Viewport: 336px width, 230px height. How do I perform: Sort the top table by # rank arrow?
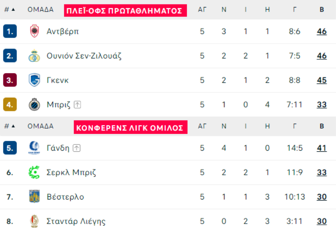pyautogui.click(x=10, y=10)
